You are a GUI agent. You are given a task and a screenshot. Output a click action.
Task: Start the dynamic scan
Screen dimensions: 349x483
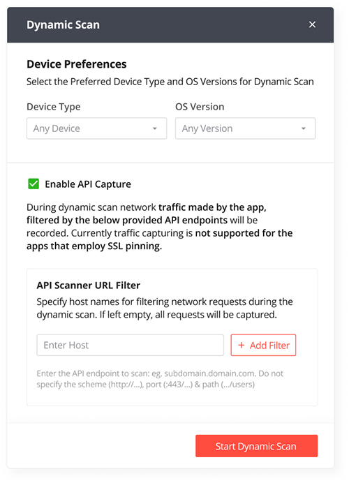[x=257, y=446]
